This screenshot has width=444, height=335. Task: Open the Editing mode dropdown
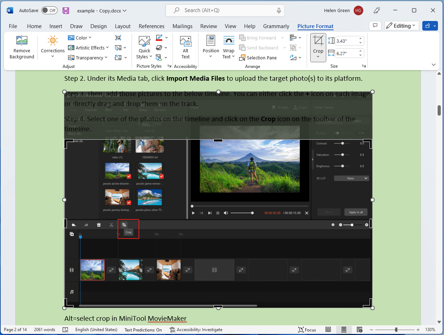click(x=401, y=26)
